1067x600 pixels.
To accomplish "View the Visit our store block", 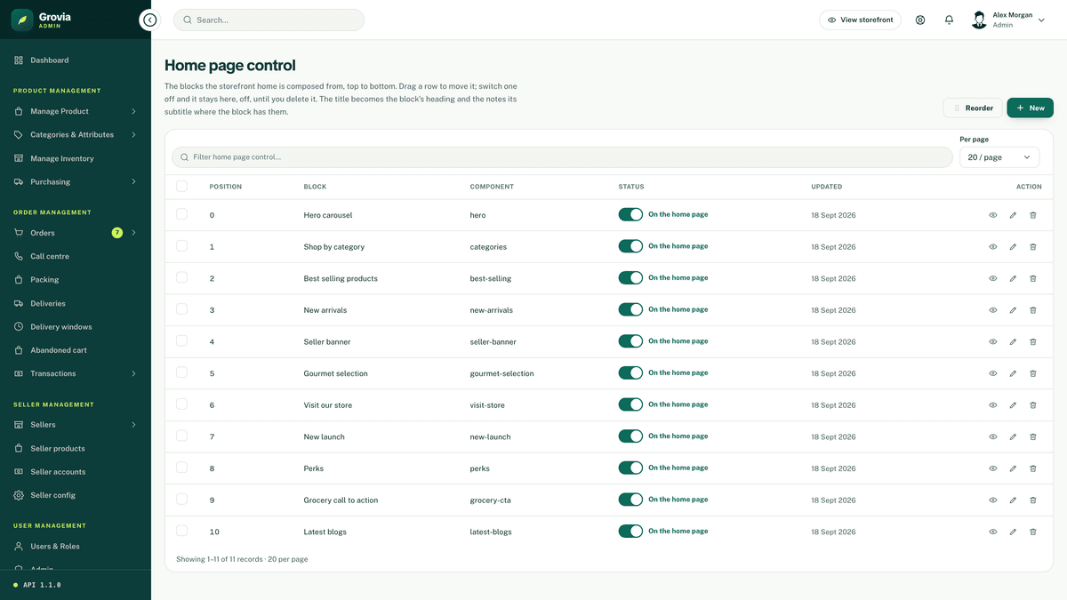I will 993,405.
